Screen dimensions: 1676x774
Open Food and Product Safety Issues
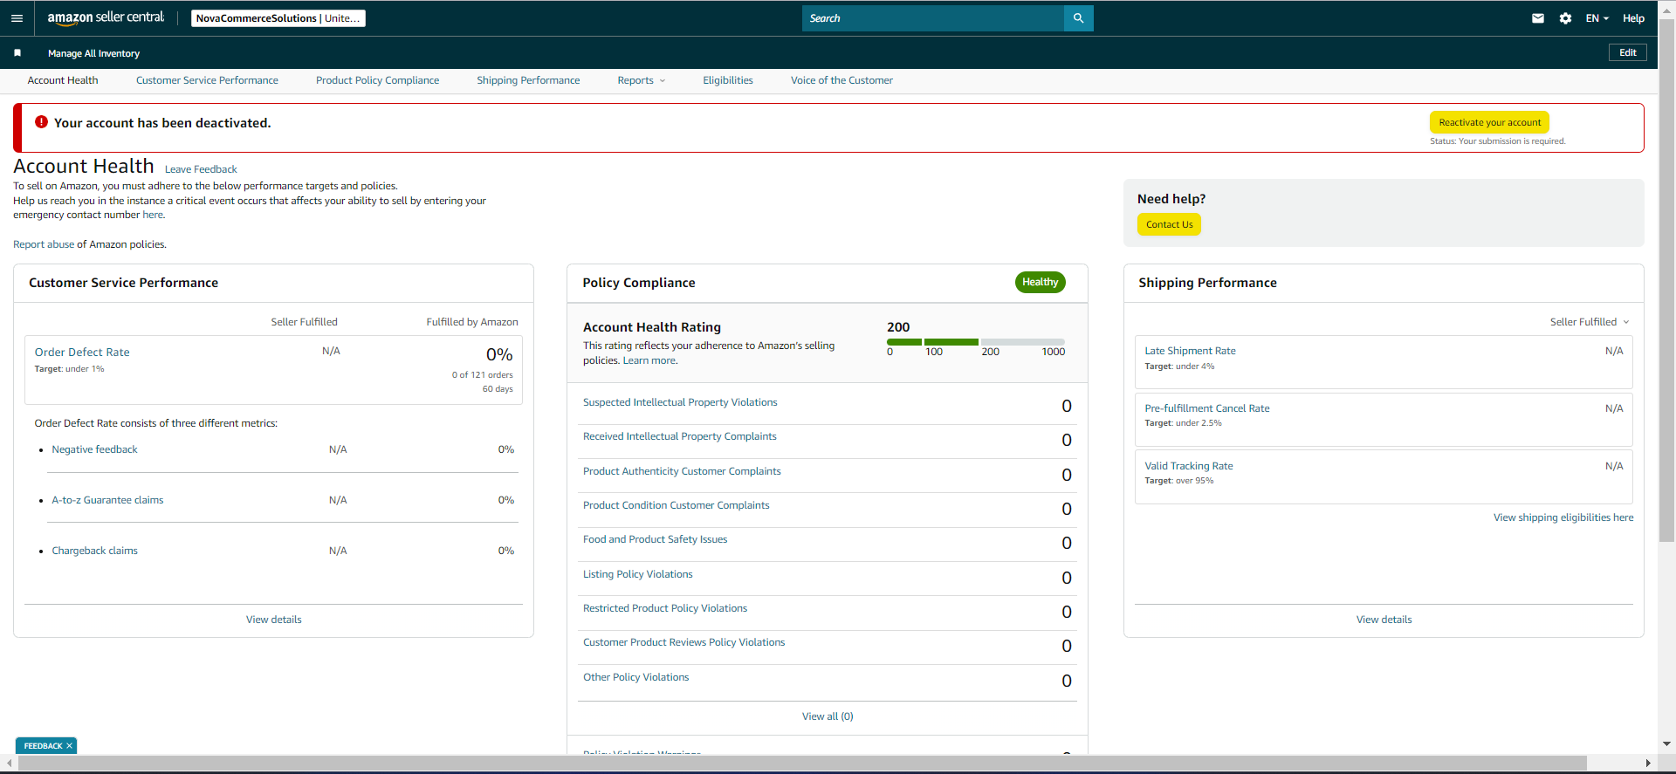click(655, 539)
